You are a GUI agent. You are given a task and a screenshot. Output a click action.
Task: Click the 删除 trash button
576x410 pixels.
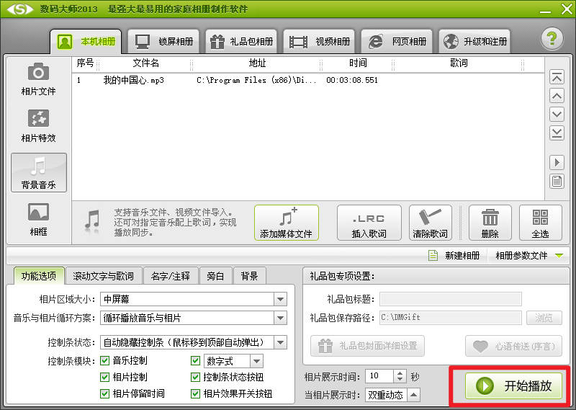[490, 223]
